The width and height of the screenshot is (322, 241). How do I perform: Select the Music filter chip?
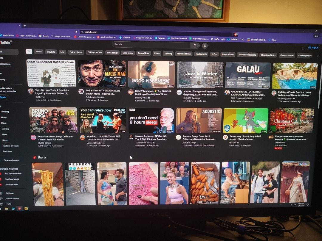tap(38, 52)
